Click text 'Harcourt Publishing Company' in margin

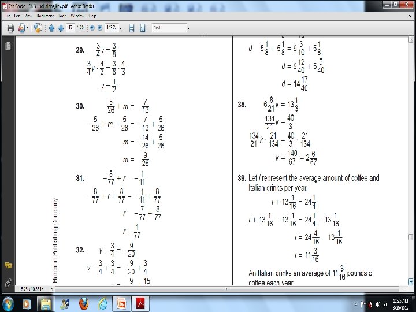click(x=55, y=240)
